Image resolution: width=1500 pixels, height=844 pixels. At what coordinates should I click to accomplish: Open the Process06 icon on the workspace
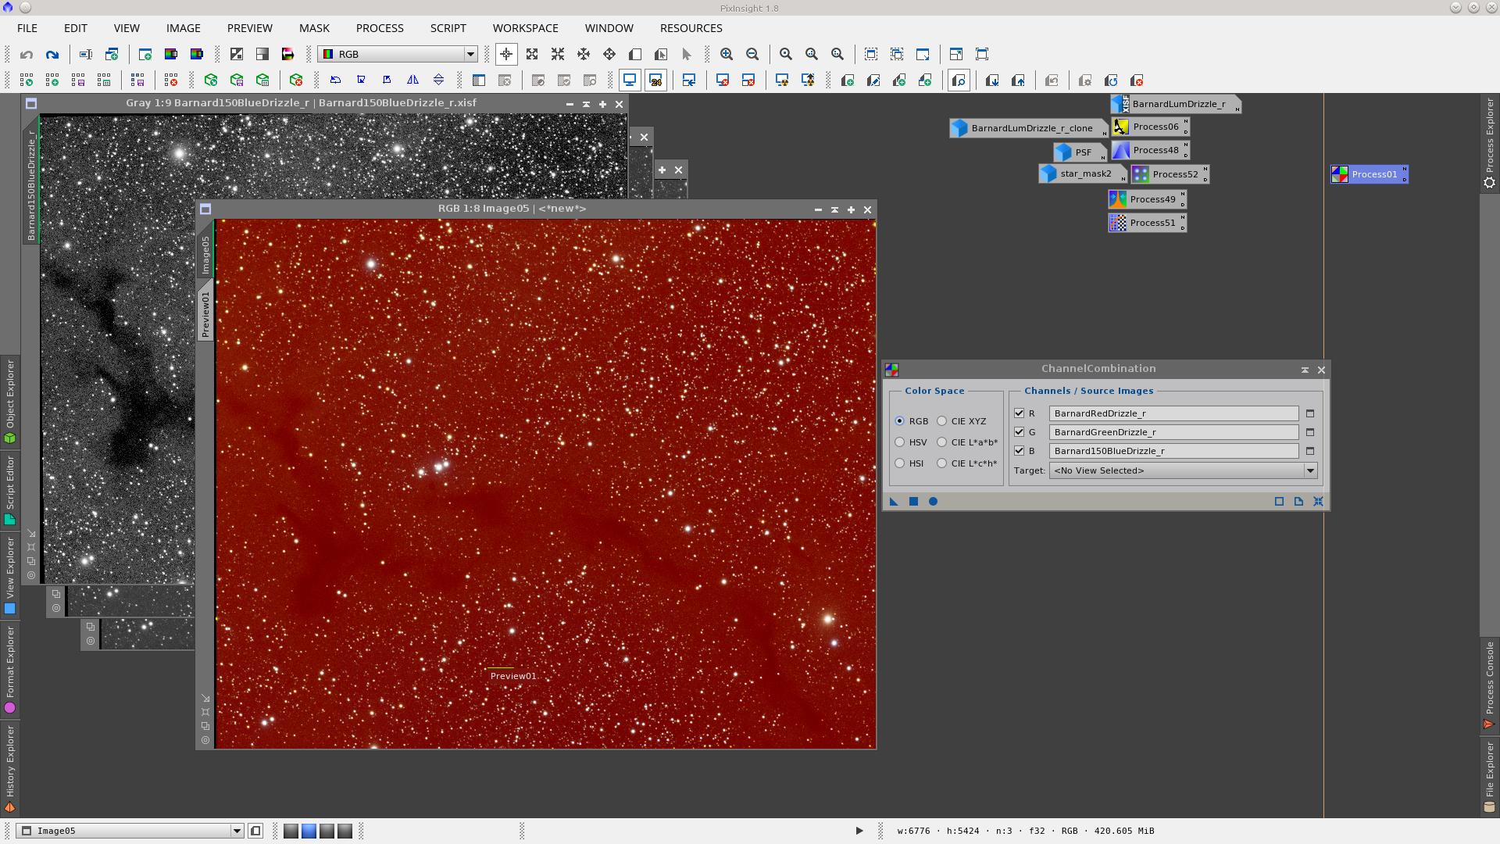[1149, 127]
